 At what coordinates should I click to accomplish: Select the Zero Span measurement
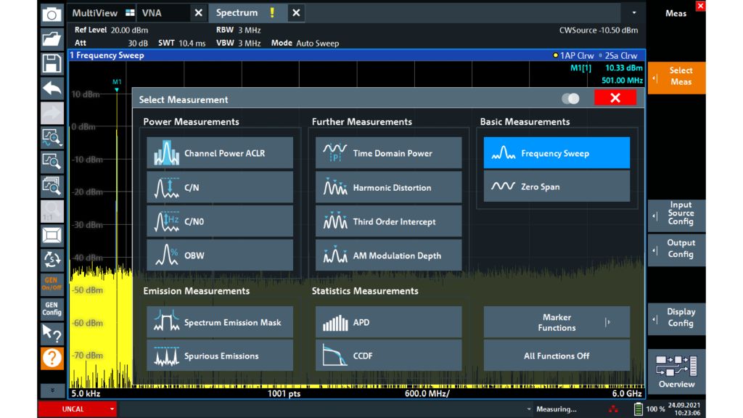click(557, 187)
